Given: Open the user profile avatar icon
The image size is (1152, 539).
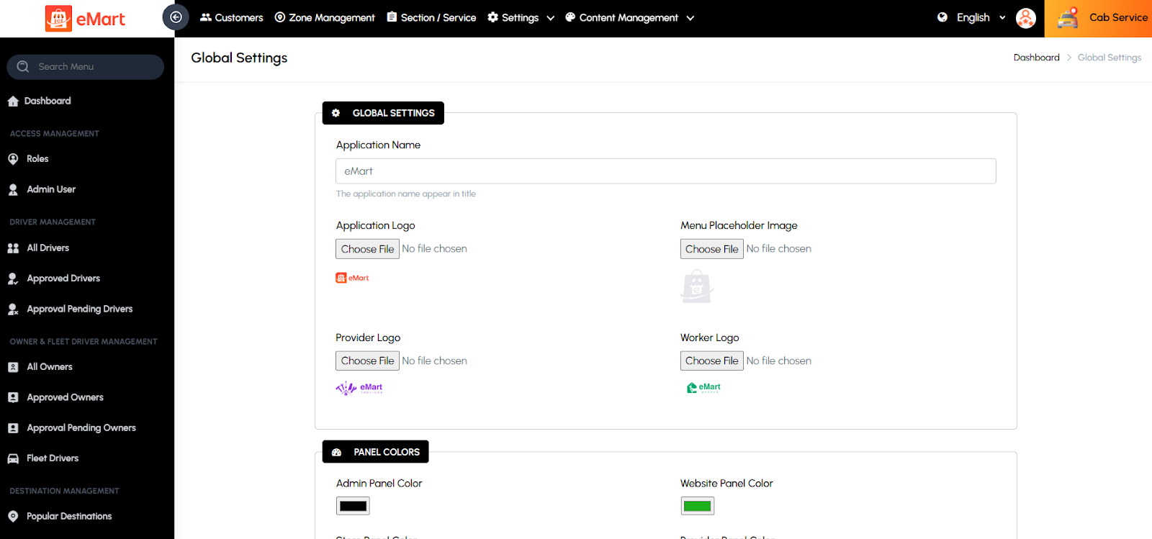Looking at the screenshot, I should (1025, 18).
